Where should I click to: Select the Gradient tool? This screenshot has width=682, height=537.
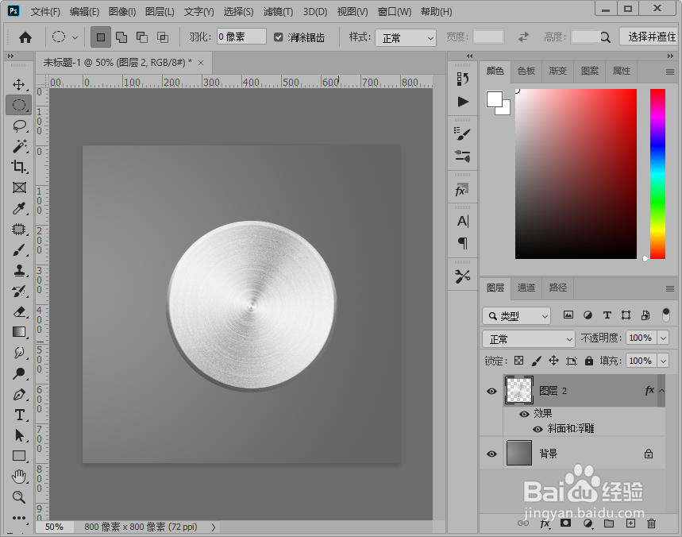click(19, 333)
